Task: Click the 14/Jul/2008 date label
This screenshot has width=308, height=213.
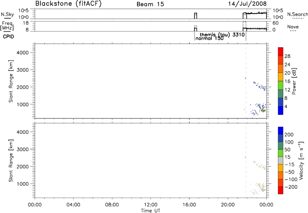Action: (247, 4)
